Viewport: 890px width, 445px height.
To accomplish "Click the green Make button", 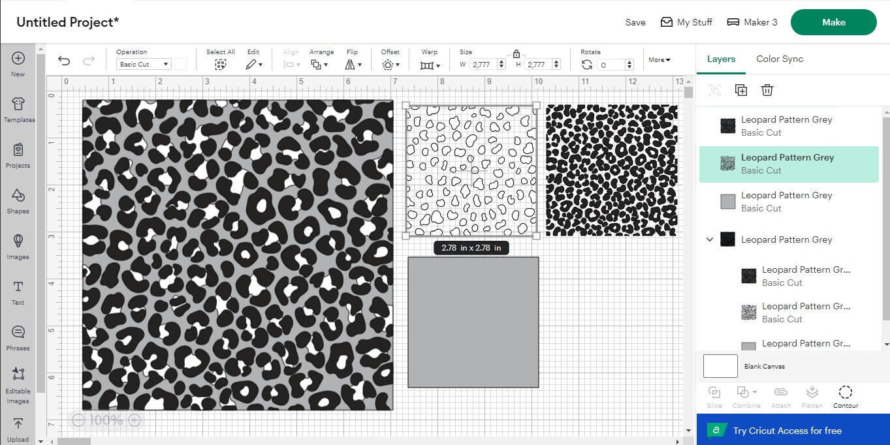I will (x=833, y=22).
